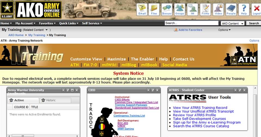Click the Add to Favorites link
Viewport: 261px width, 137px height.
click(x=190, y=30)
